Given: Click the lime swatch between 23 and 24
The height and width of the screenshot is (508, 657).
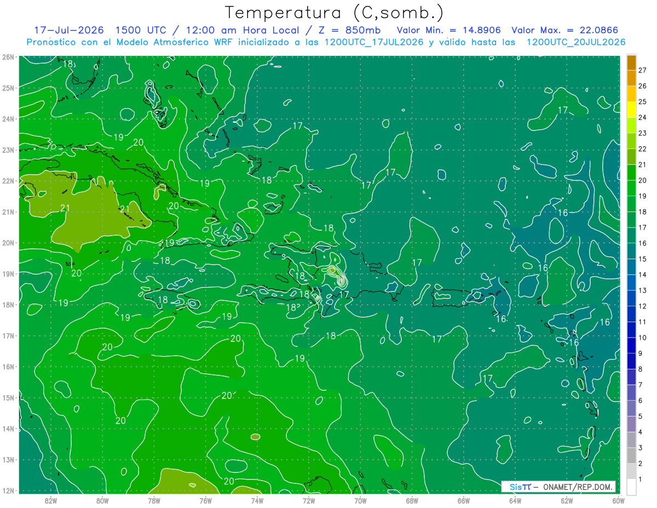Looking at the screenshot, I should [631, 125].
